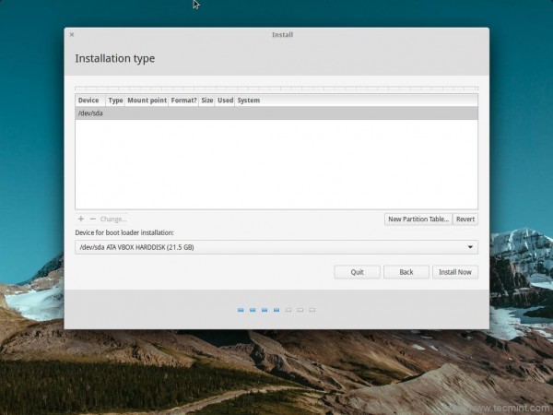This screenshot has height=415, width=553.
Task: Revert partition changes
Action: (465, 219)
